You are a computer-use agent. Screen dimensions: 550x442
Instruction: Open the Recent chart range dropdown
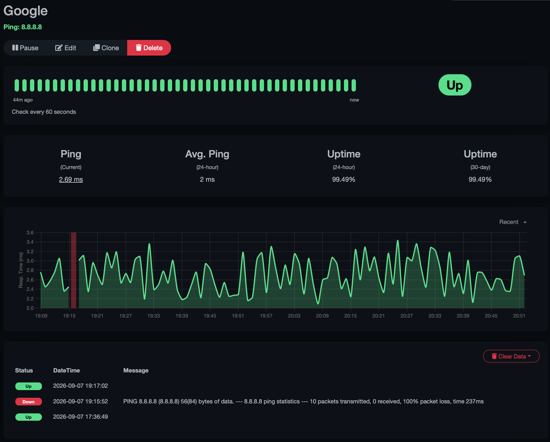click(x=513, y=222)
